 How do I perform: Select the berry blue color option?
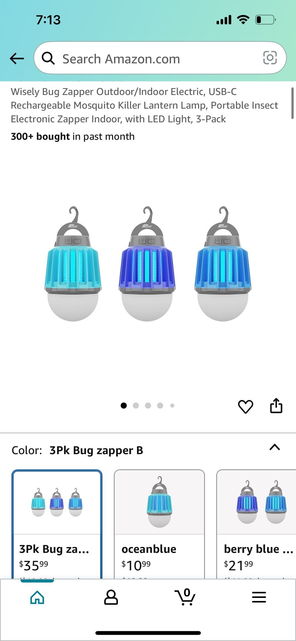[x=256, y=524]
